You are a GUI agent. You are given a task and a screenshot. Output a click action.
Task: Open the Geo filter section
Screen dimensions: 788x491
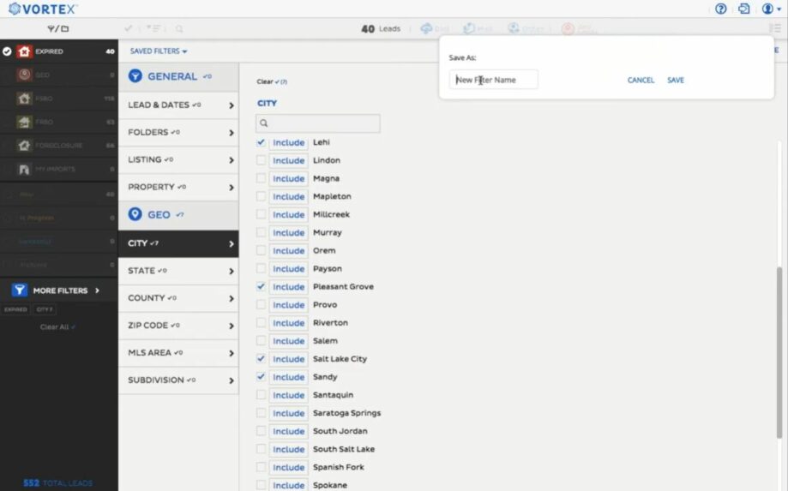(178, 215)
